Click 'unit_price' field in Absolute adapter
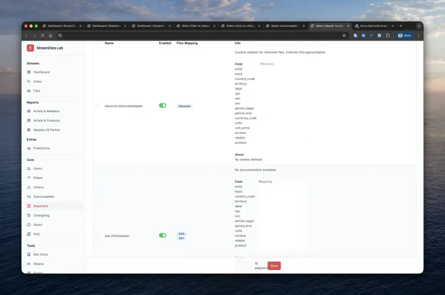Viewport: 445px width, 295px height. click(x=242, y=128)
